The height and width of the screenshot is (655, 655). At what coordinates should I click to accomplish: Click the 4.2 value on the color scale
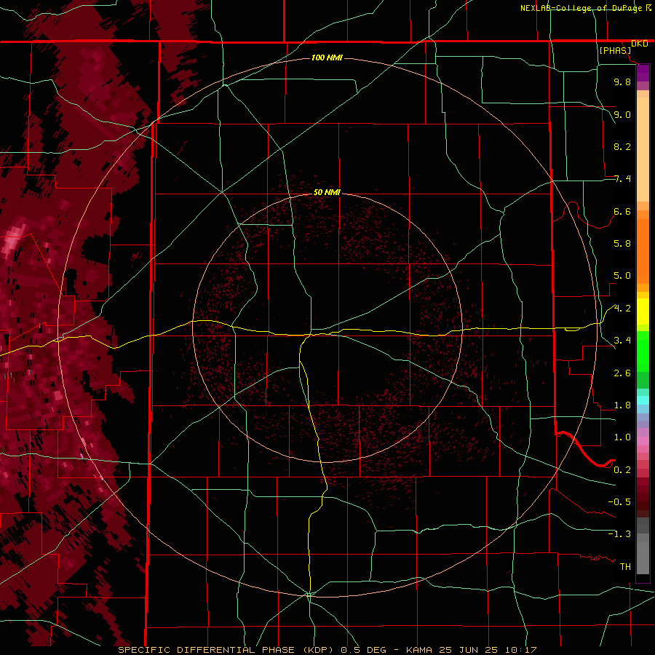(x=622, y=309)
